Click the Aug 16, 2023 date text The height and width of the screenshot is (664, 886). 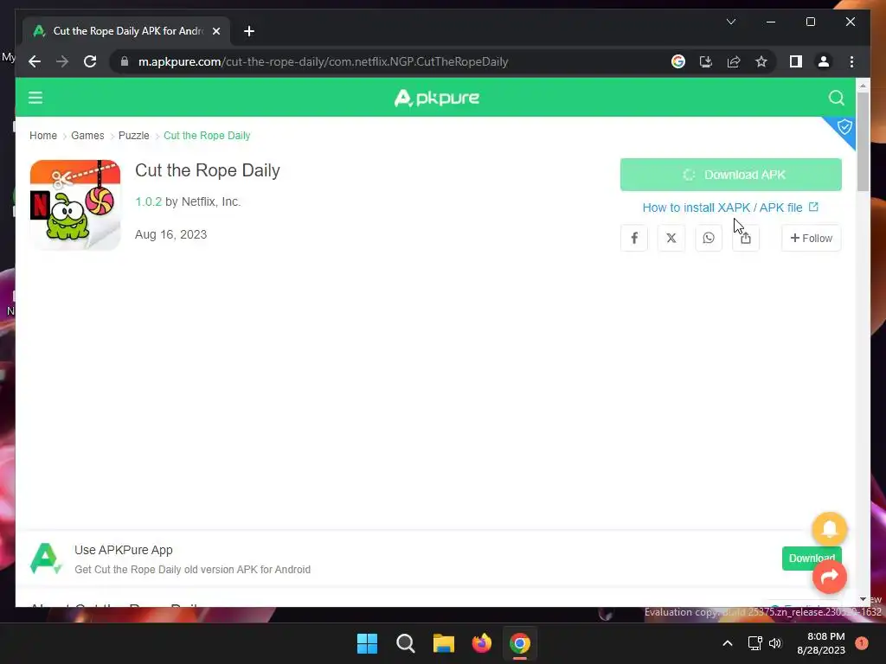pyautogui.click(x=170, y=234)
